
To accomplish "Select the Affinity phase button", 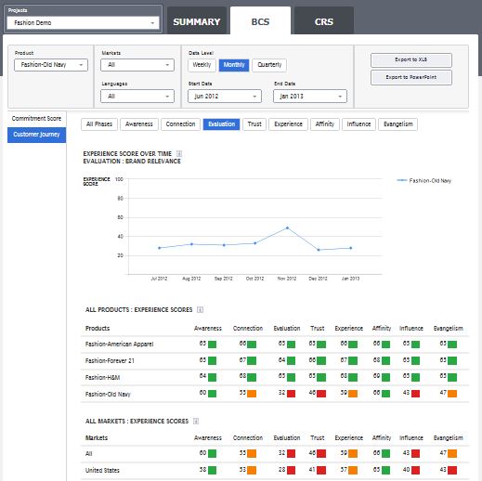I will coord(325,124).
